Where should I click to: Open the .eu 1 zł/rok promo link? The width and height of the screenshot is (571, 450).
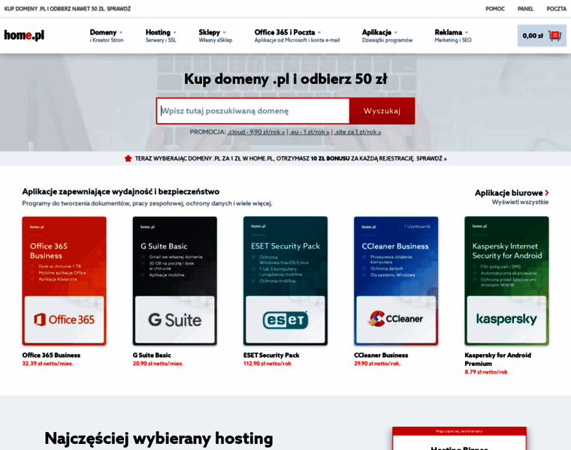tap(310, 132)
